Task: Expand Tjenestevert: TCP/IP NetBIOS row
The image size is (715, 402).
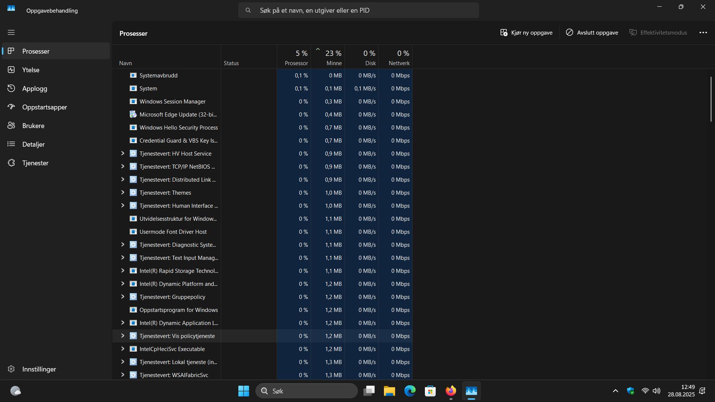Action: click(x=123, y=166)
